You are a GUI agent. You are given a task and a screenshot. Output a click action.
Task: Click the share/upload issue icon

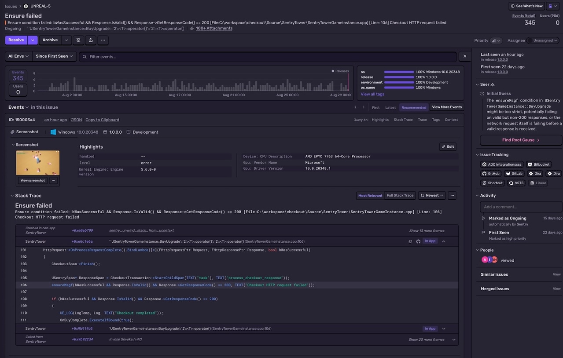point(91,40)
